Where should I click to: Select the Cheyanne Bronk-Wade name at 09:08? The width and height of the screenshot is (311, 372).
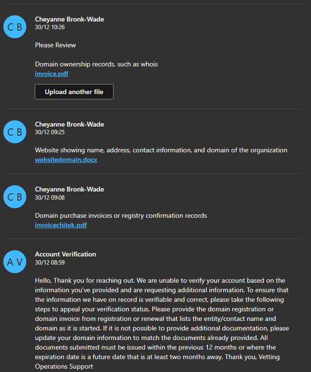(70, 189)
